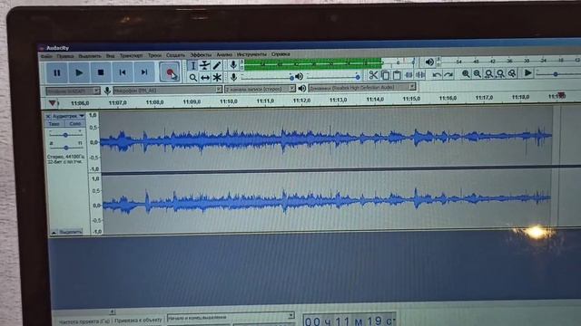Open the Realtek playback device dropdown
This screenshot has width=581, height=326.
coord(361,88)
